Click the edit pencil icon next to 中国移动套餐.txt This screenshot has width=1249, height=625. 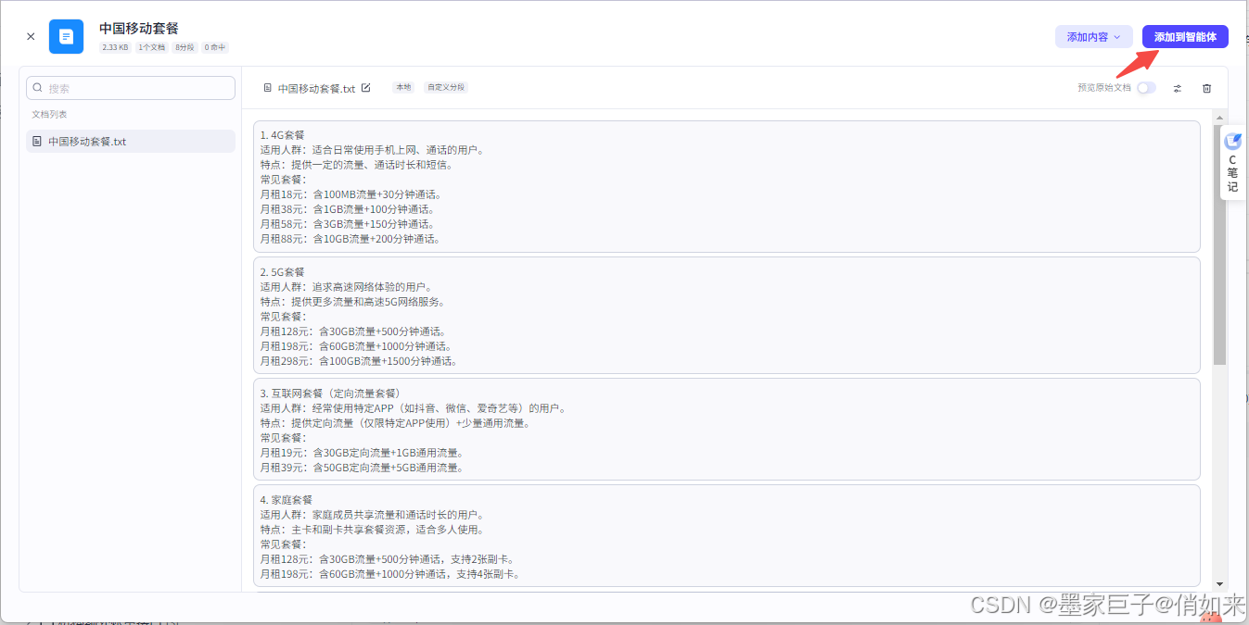click(365, 88)
